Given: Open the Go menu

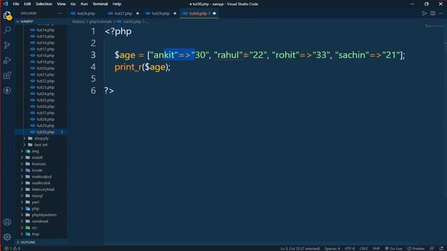Looking at the screenshot, I should click(x=73, y=4).
